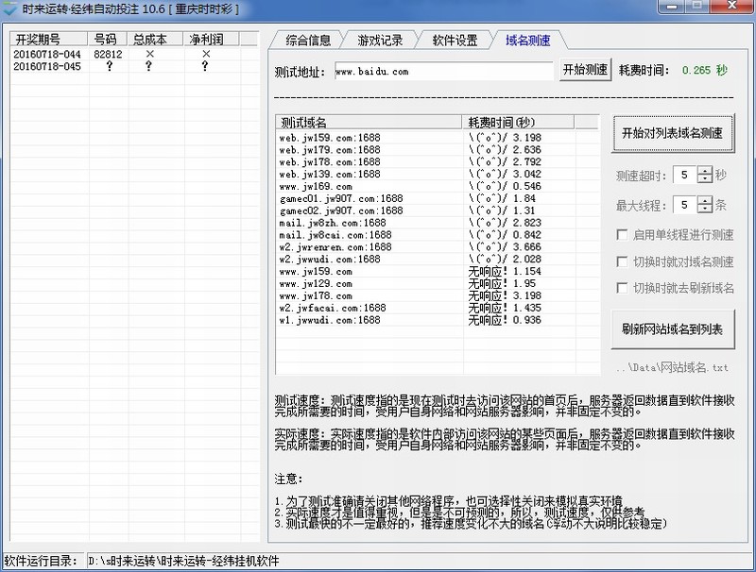Switch to the 综合信息 tab
The image size is (756, 572).
click(x=308, y=41)
